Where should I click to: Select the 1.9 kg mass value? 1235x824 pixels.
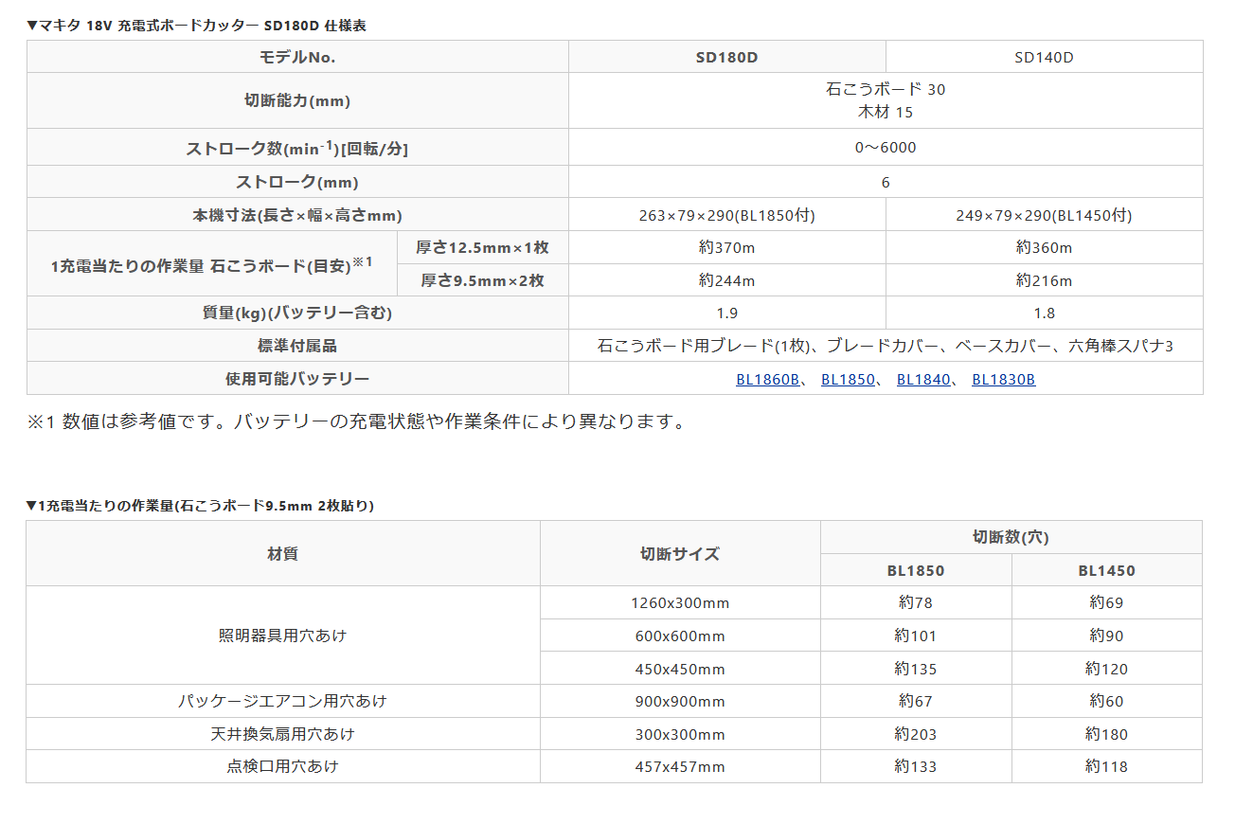[727, 313]
